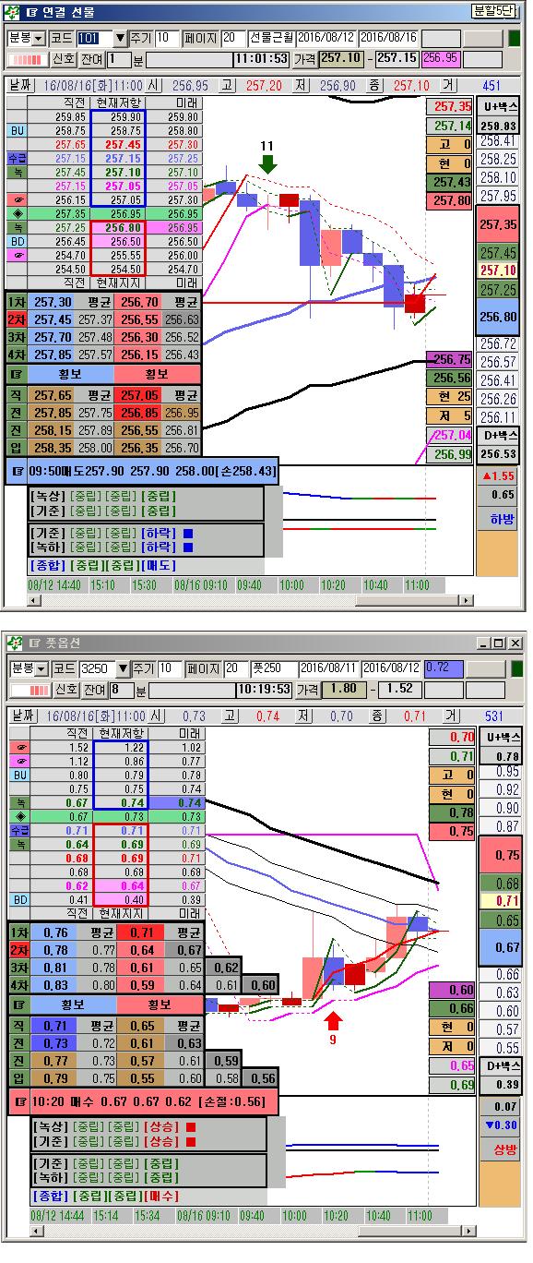Expand the code dropdown arrow beside 1101

point(120,38)
